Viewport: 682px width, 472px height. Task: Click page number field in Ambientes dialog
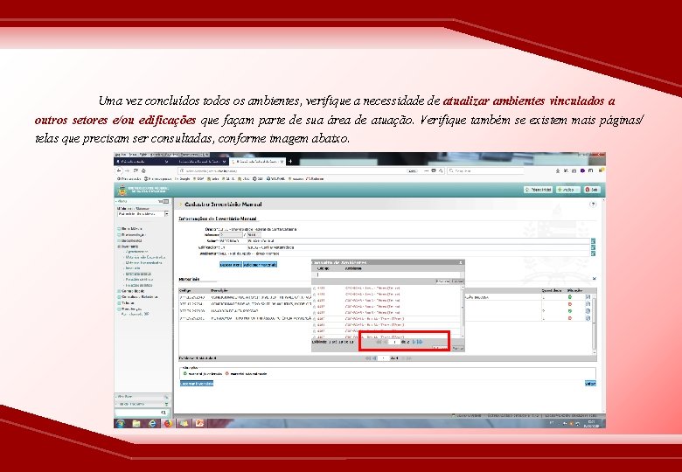pyautogui.click(x=394, y=342)
